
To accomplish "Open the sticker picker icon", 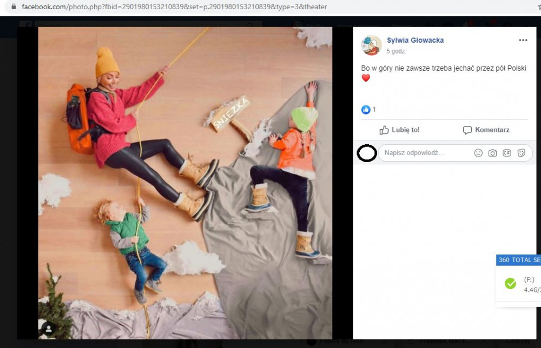I will (x=522, y=153).
